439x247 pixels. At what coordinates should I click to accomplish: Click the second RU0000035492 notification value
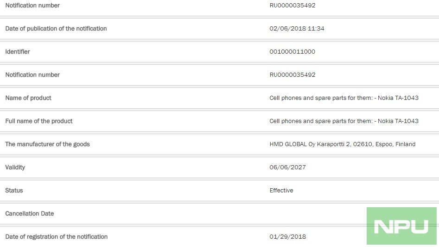[x=293, y=75]
